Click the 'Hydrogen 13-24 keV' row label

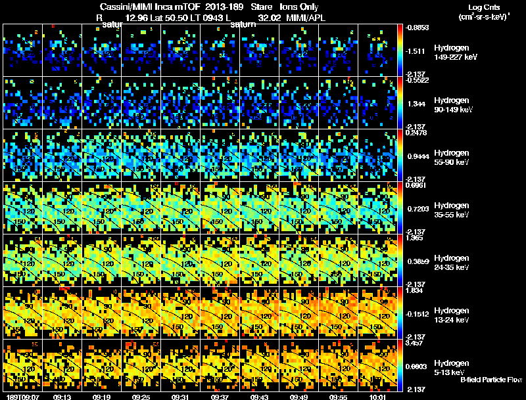452,315
